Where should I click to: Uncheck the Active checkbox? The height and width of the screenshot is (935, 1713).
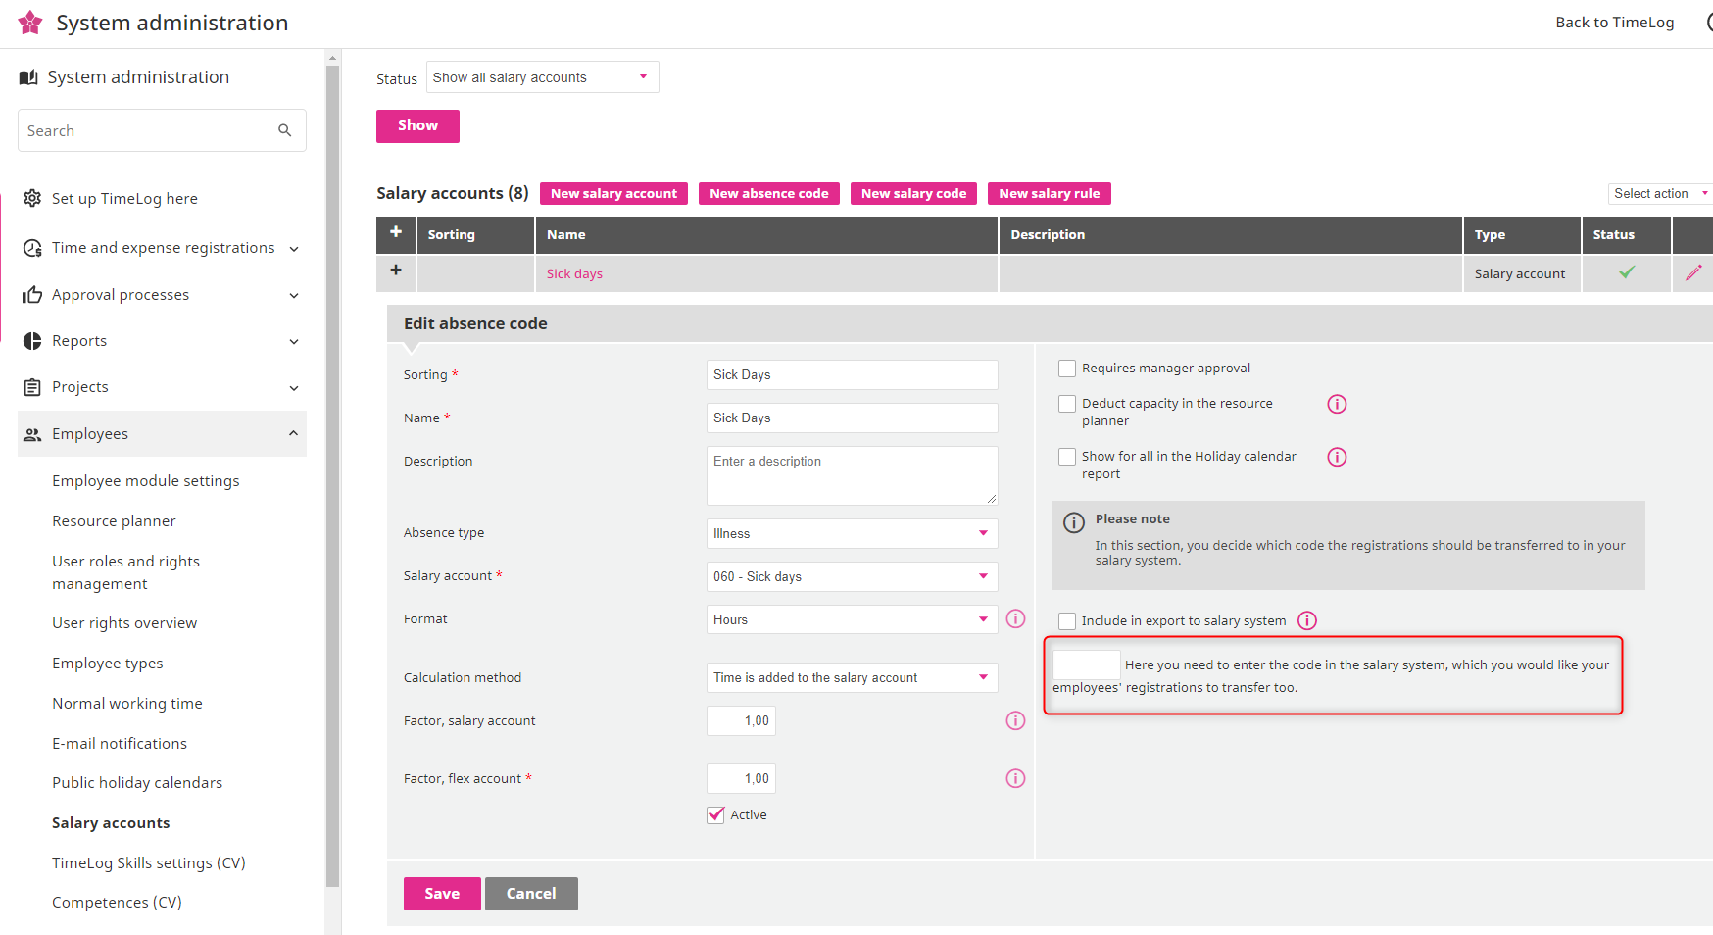point(716,814)
